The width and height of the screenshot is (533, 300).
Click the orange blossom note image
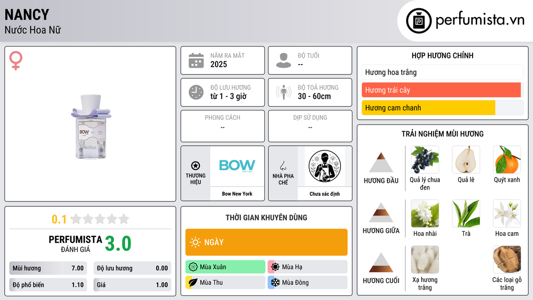click(x=507, y=213)
